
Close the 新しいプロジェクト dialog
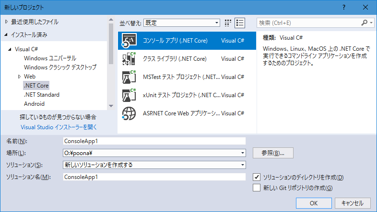tap(365, 7)
